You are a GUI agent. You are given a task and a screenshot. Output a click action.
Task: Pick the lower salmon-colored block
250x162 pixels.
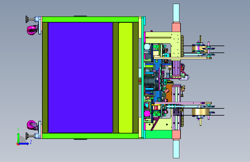(176, 134)
